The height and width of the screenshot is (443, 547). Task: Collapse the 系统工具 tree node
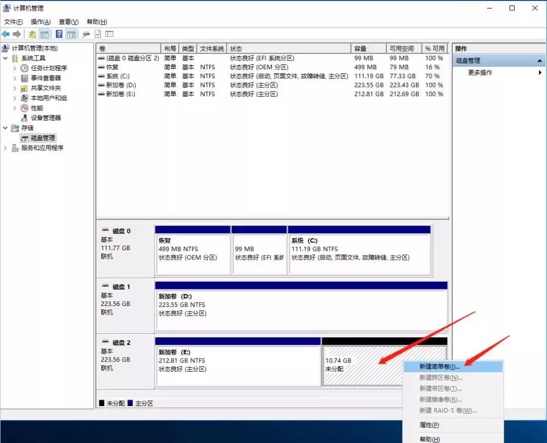(6, 58)
